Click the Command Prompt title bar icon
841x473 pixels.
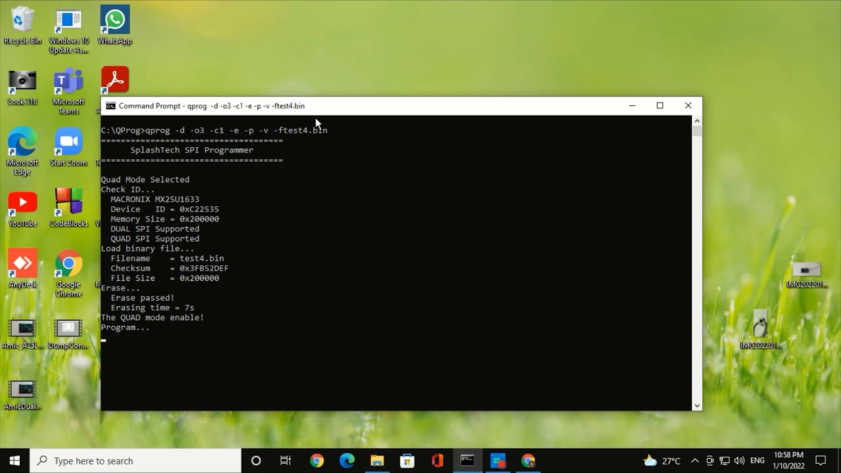(111, 106)
